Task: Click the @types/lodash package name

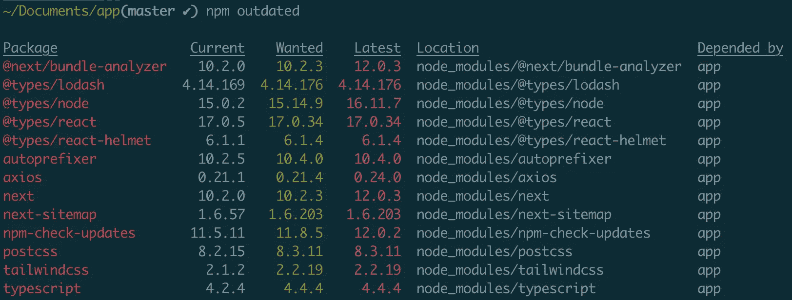Action: (x=54, y=85)
